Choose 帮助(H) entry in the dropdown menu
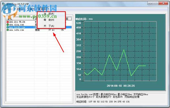The width and height of the screenshot is (170, 108). pos(49,20)
